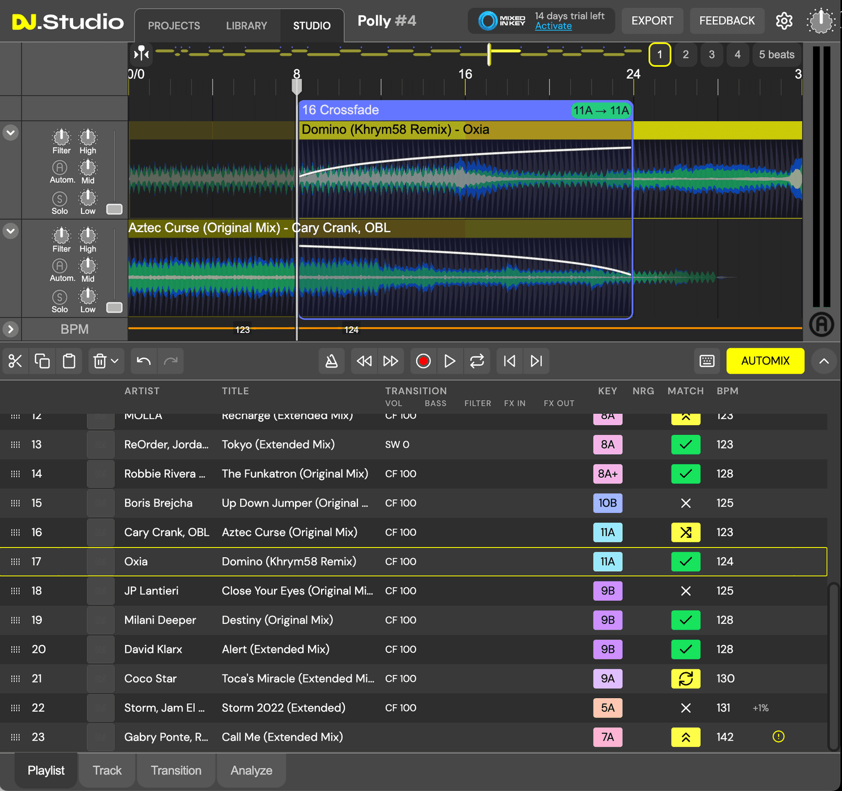Click Low knob on Domino track
The height and width of the screenshot is (791, 842).
pos(88,198)
